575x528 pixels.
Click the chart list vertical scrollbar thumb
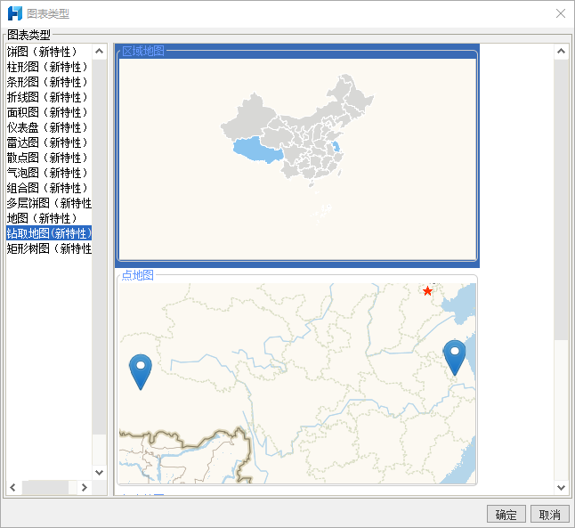click(x=99, y=247)
